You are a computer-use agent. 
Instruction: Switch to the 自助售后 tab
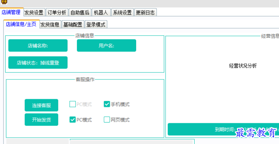80,12
